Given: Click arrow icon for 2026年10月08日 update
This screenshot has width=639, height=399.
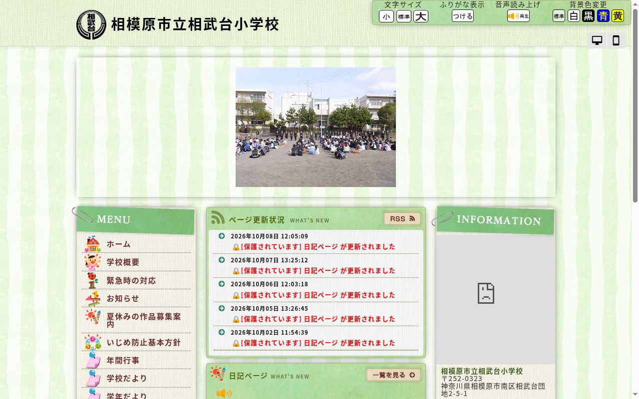Looking at the screenshot, I should pos(222,236).
